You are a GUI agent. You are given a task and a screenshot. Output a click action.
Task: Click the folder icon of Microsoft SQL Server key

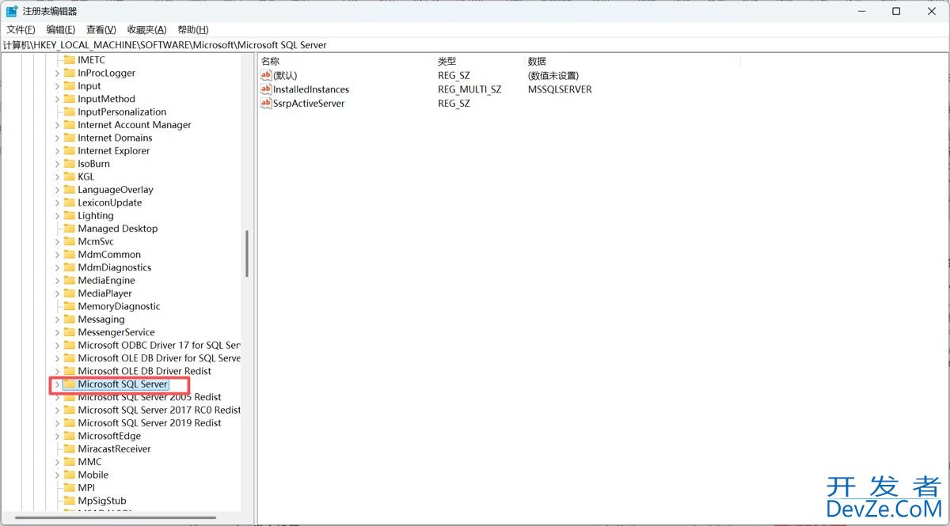click(70, 384)
